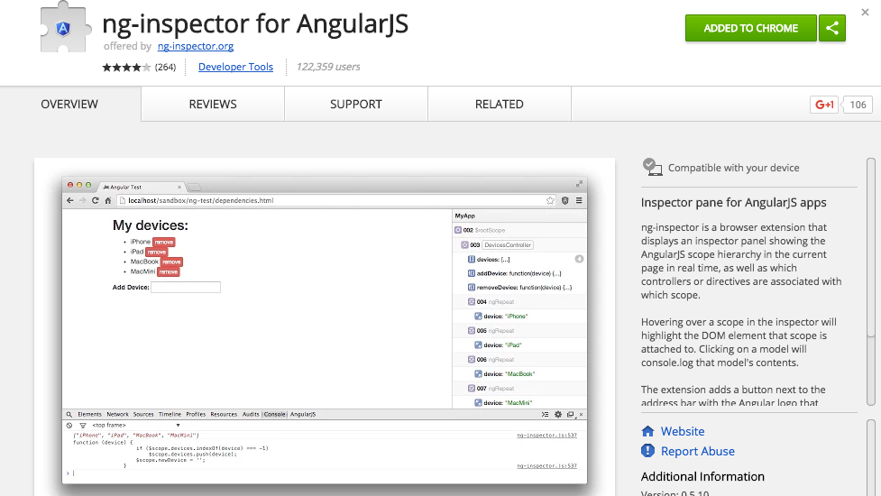Click the ng-inspector puzzle piece extension icon
Screen dimensions: 881x496
point(66,26)
